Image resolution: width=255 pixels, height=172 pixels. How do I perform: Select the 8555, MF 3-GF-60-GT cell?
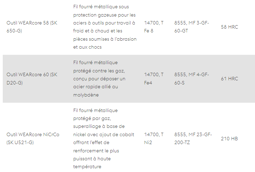point(192,27)
